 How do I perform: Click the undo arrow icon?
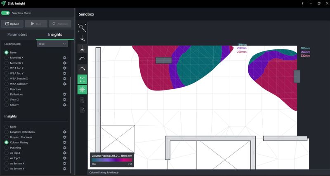pos(82,59)
